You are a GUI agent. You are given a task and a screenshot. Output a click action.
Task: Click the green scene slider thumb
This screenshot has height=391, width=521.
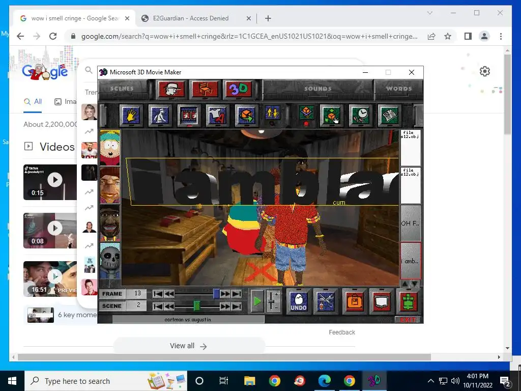point(197,305)
